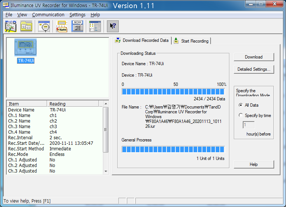Click the 1 Unit of 1 Units text
Viewport: 286px width, 207px height.
(x=211, y=158)
